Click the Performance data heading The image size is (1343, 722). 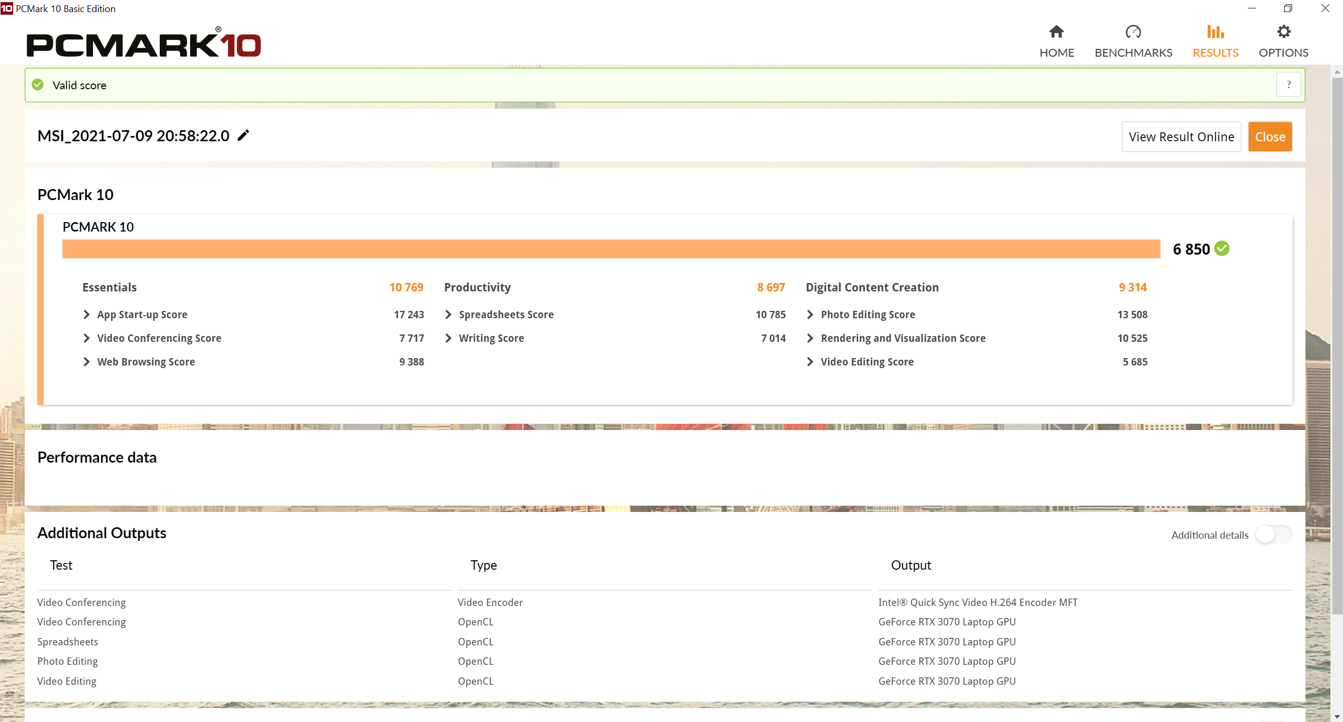click(x=97, y=457)
